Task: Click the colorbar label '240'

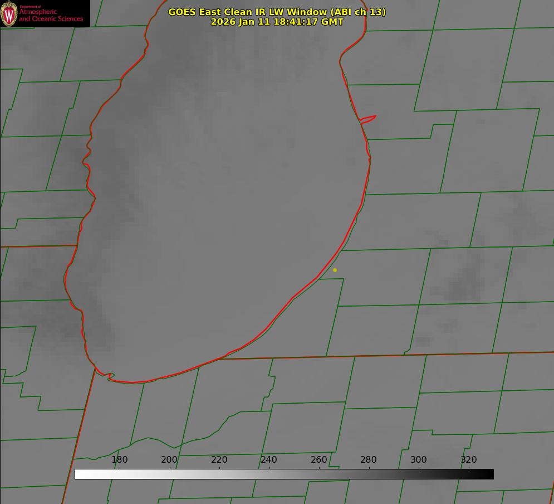Action: [x=269, y=460]
